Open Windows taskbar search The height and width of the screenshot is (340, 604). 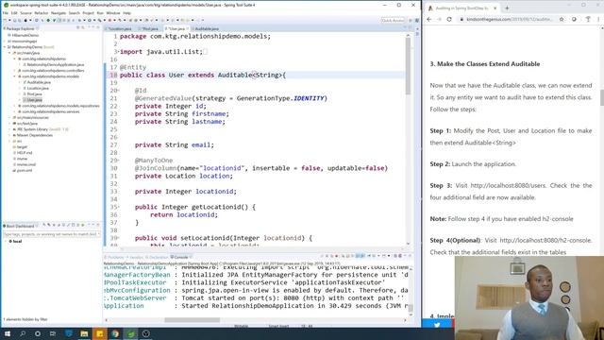click(23, 333)
